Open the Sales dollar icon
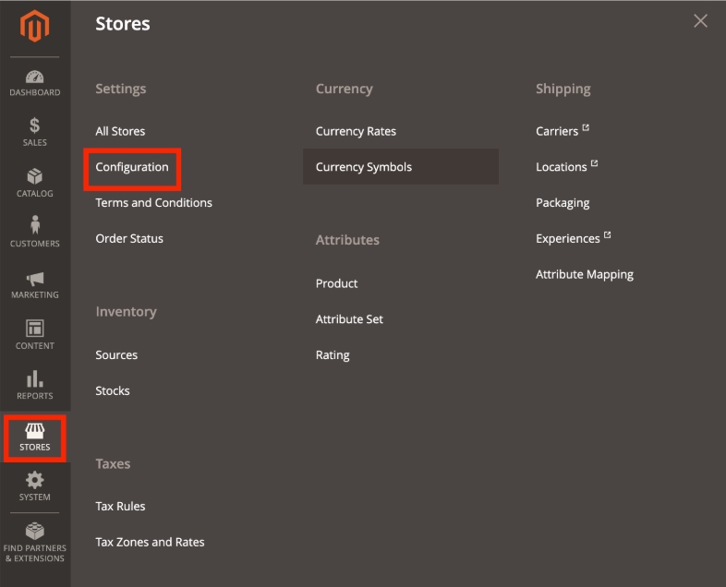 [x=35, y=126]
